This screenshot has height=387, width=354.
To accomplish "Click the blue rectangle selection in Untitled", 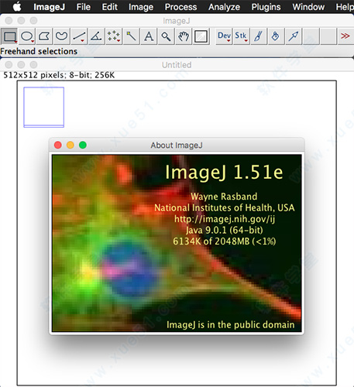I will click(x=44, y=108).
